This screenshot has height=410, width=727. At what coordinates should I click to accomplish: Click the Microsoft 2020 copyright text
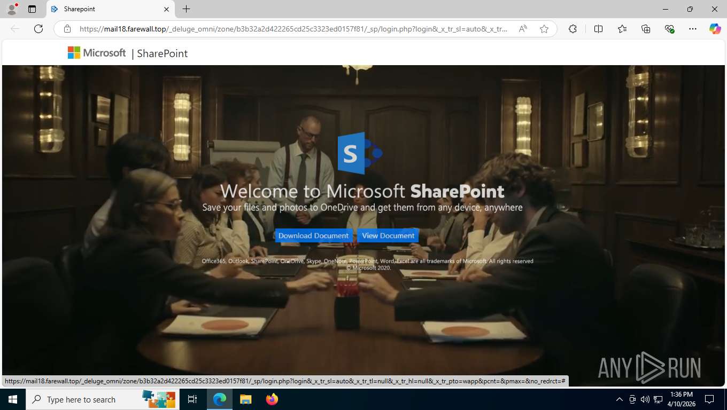368,268
